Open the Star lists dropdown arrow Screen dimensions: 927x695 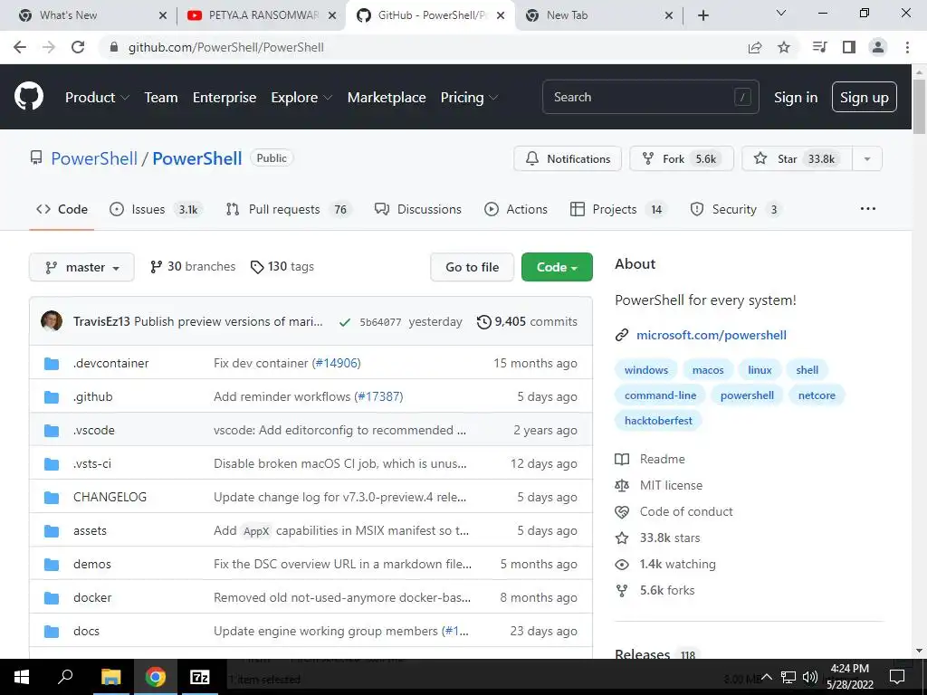coord(867,159)
